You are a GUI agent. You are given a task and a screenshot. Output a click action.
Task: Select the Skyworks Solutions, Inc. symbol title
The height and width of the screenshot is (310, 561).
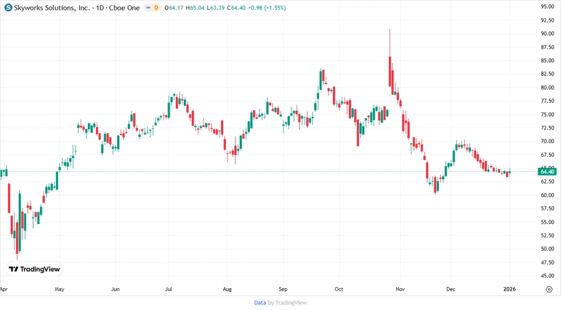(52, 8)
